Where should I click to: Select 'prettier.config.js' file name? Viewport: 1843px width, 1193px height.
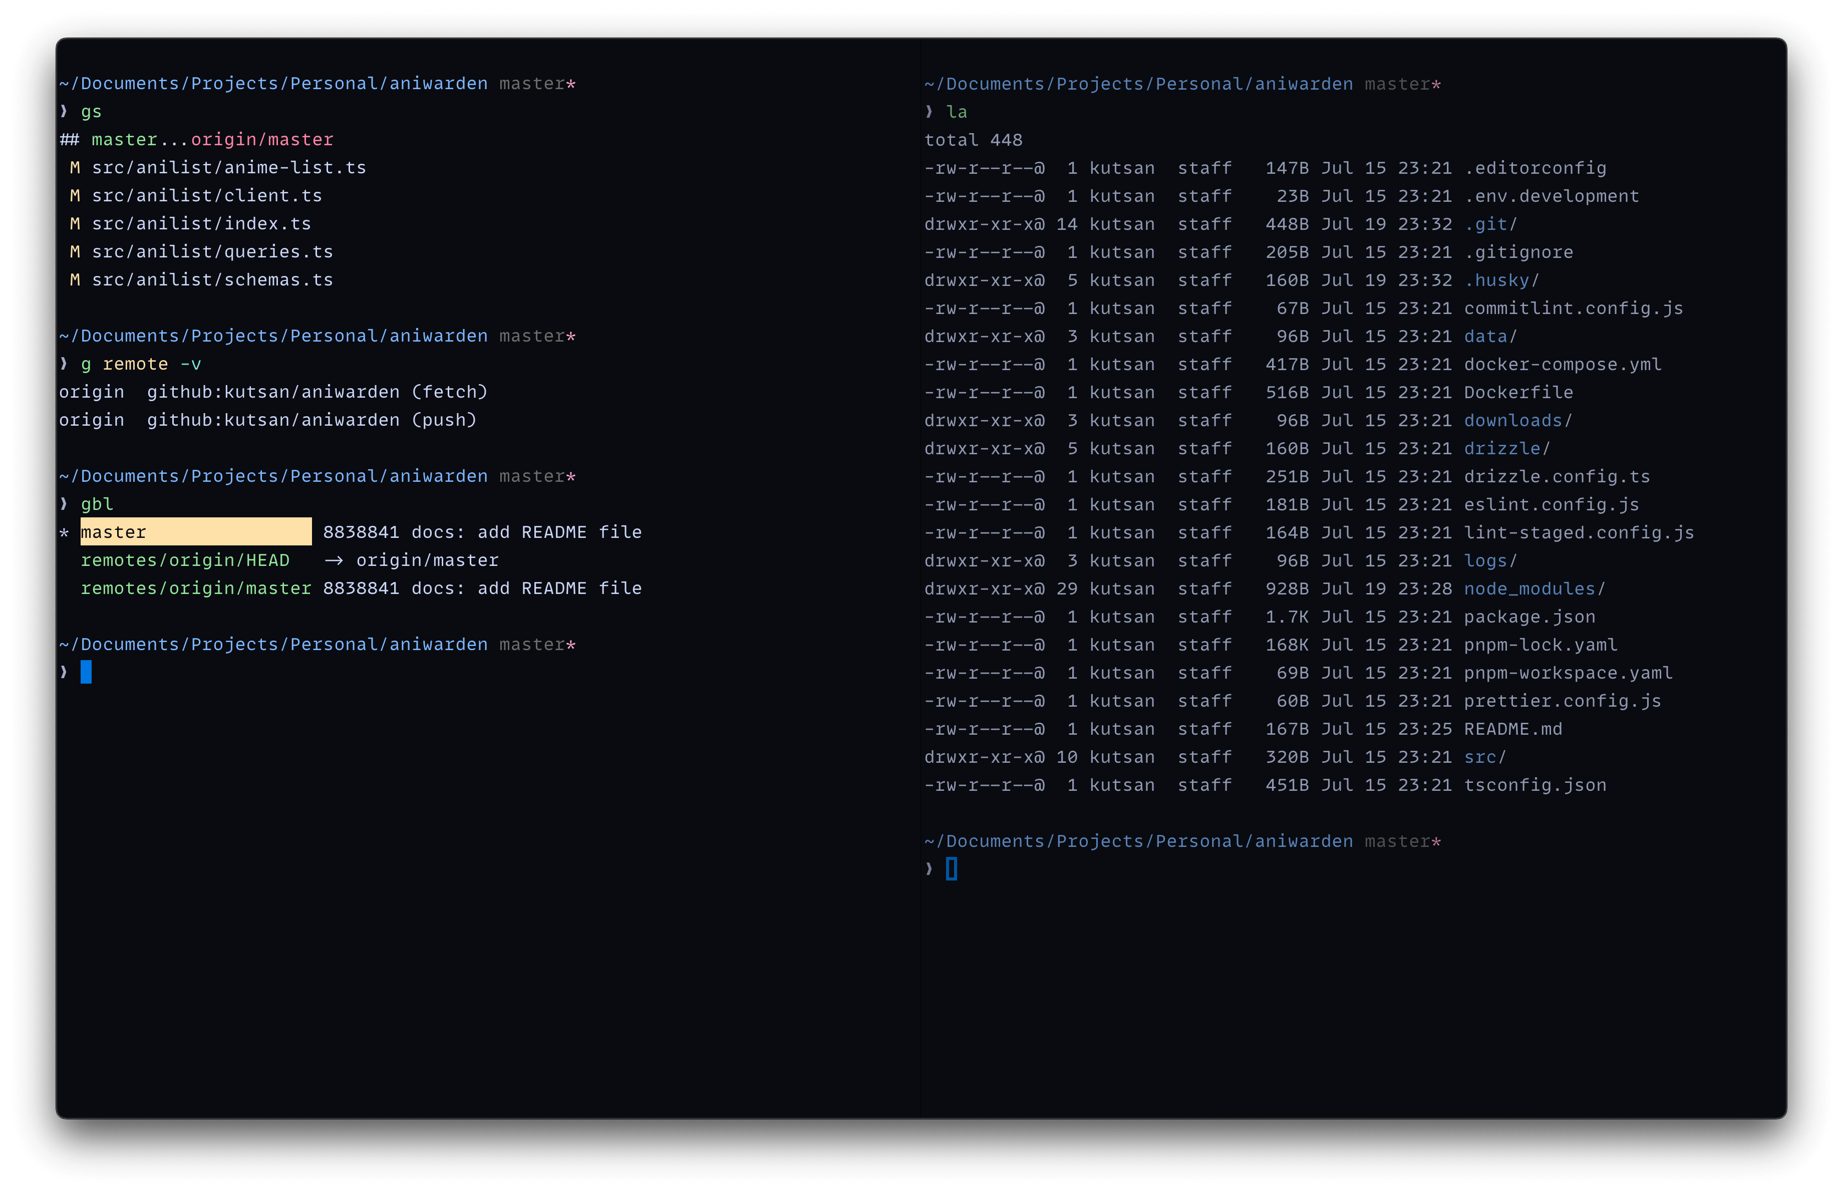(1563, 701)
